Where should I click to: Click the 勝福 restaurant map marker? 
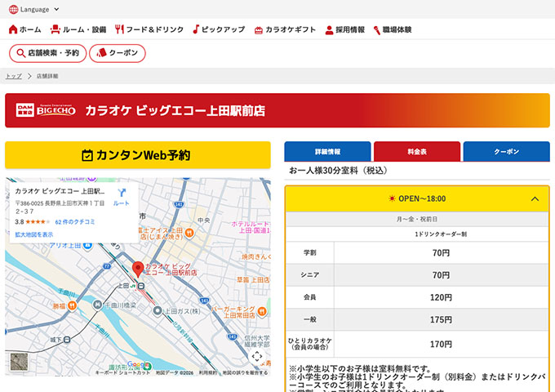pos(72,305)
